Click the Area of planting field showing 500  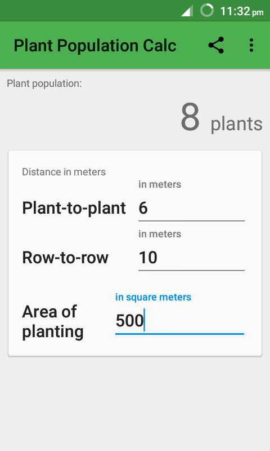[x=179, y=321]
